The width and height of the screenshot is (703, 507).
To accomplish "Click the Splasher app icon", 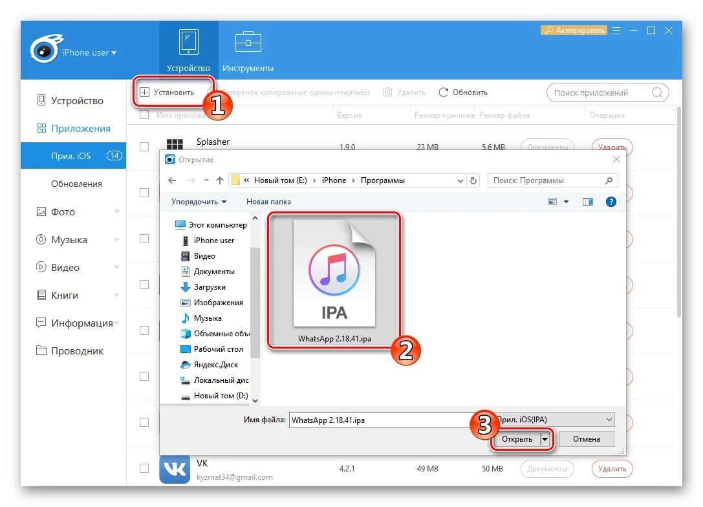I will pyautogui.click(x=175, y=144).
